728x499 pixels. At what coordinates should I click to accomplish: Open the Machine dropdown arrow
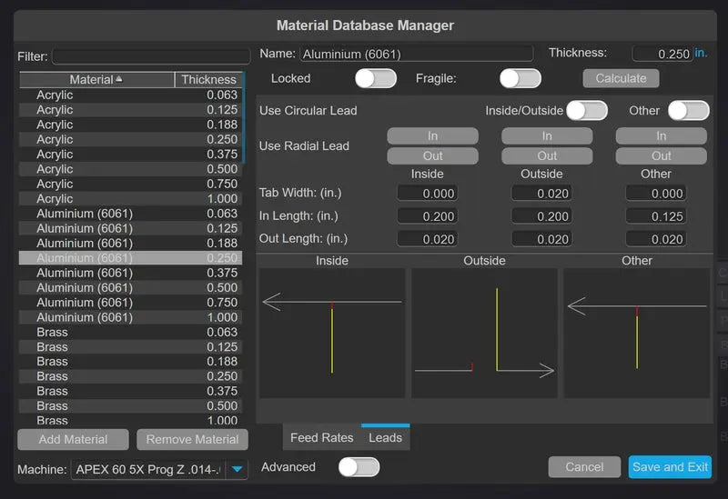(237, 469)
